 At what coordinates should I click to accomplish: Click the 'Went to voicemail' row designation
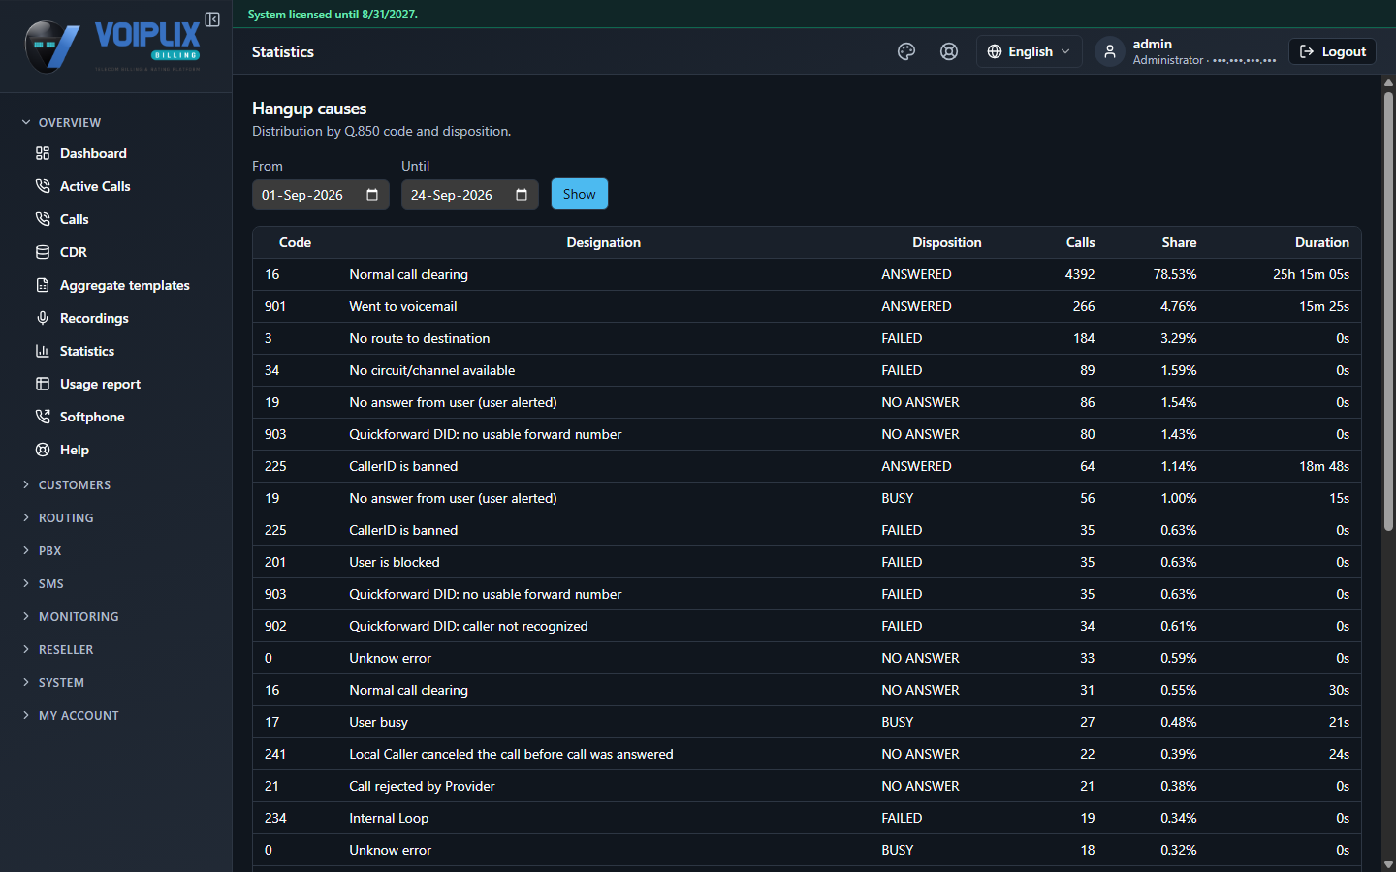point(403,306)
